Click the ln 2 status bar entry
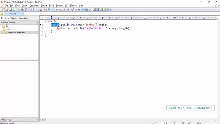220x124 pixels. click(154, 123)
